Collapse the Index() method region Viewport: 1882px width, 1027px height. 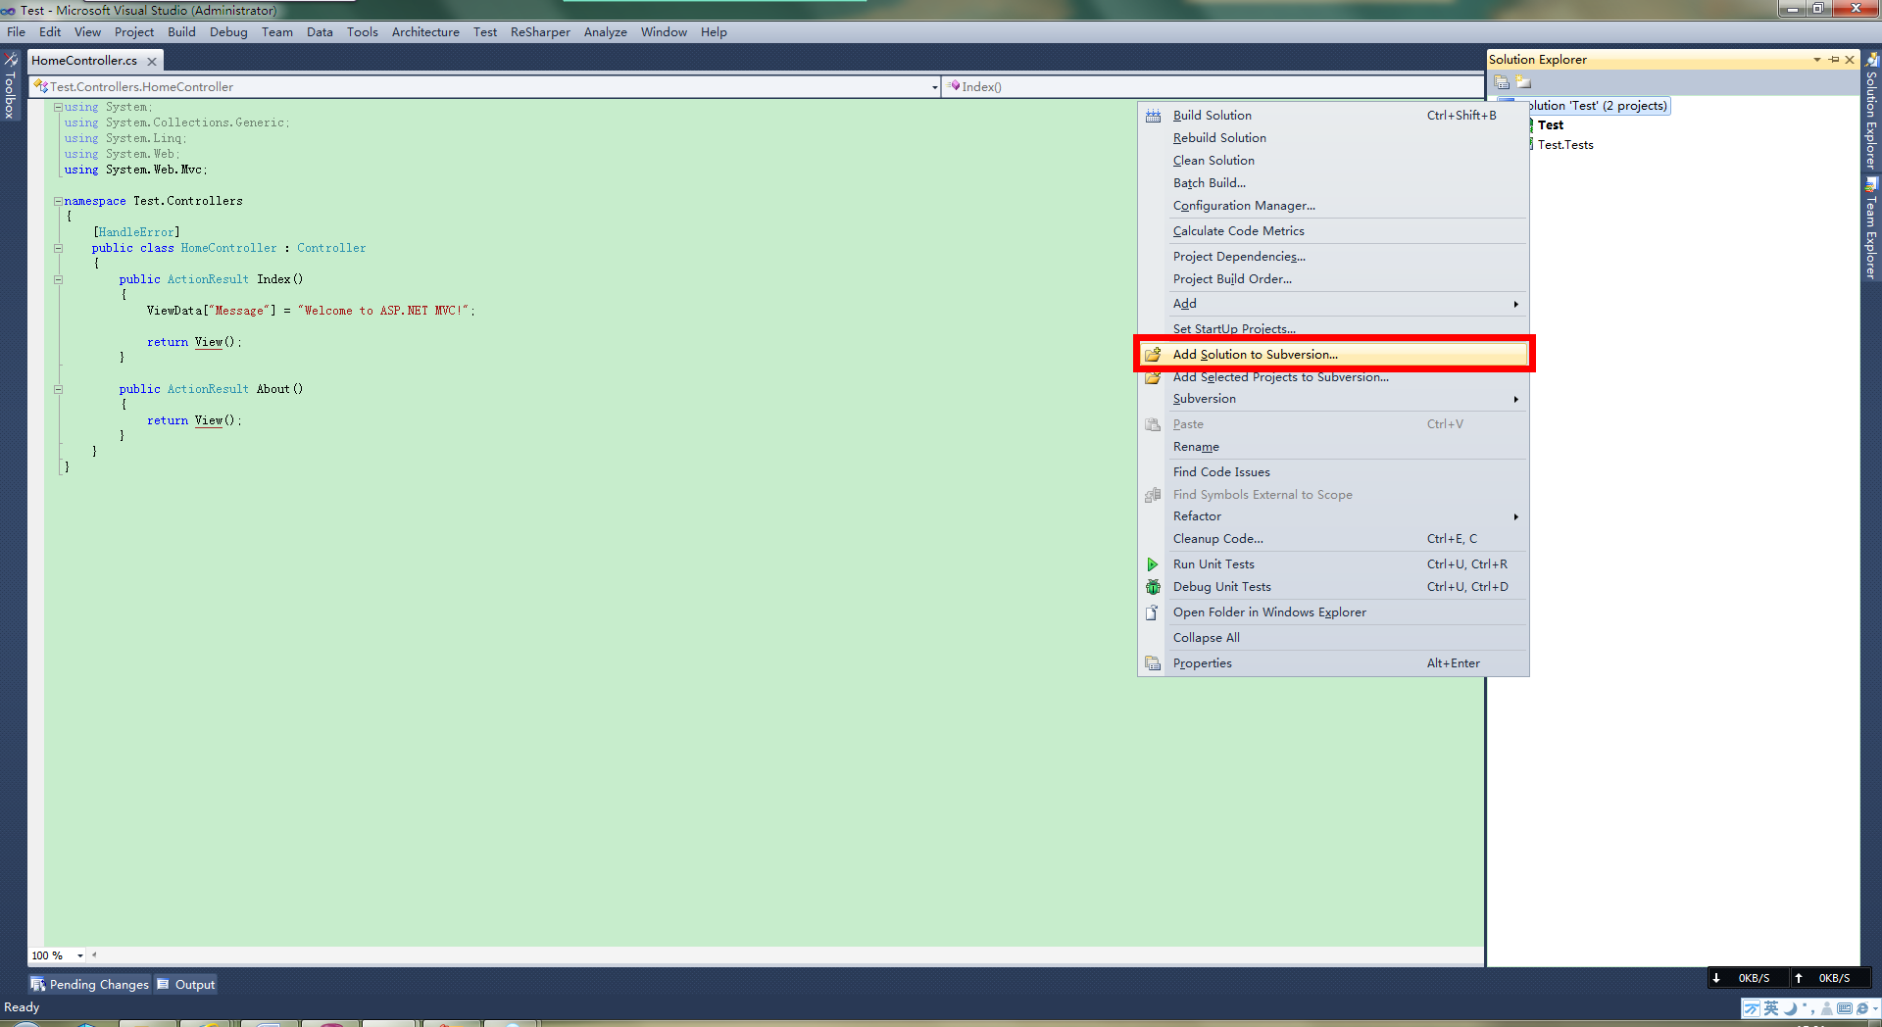pyautogui.click(x=58, y=279)
